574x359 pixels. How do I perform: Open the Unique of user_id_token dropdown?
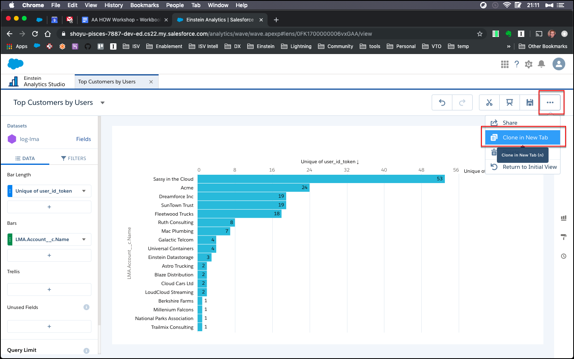84,191
